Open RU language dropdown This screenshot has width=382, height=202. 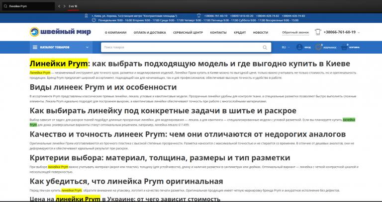(x=286, y=48)
